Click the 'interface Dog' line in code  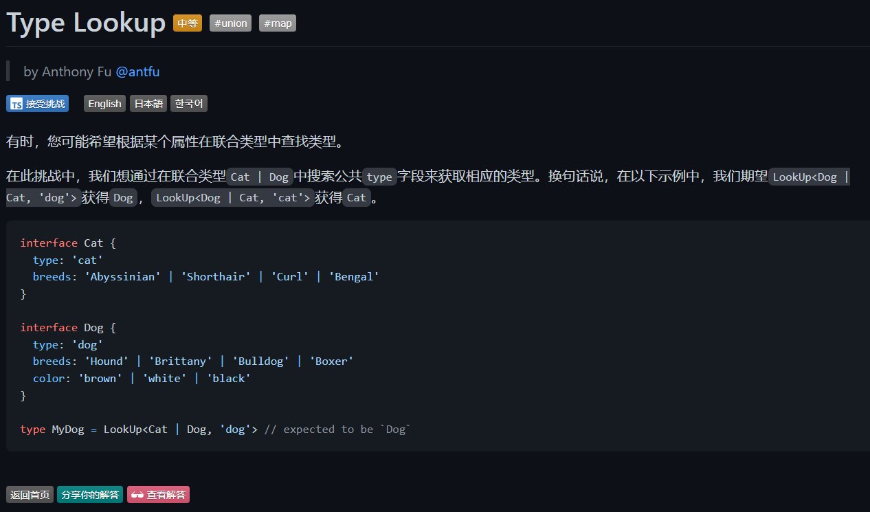62,327
